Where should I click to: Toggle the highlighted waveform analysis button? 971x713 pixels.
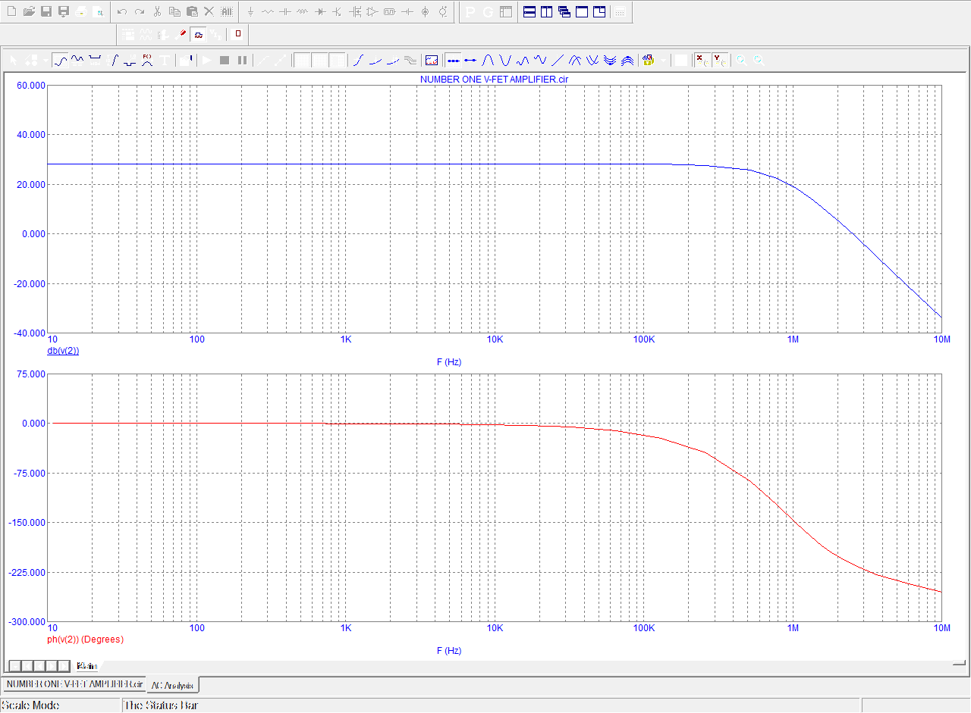(199, 35)
